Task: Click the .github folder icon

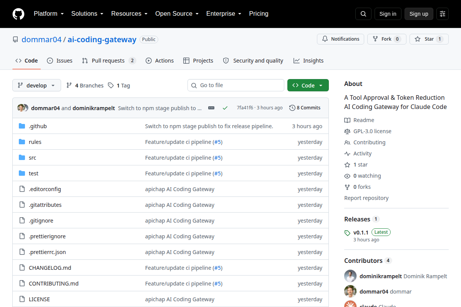Action: (22, 126)
